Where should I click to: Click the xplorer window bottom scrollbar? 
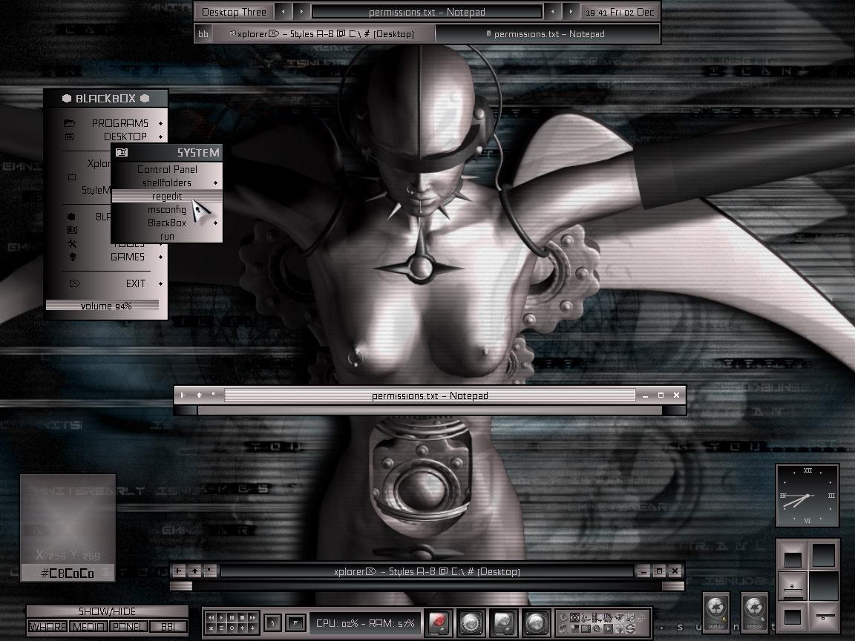[427, 586]
